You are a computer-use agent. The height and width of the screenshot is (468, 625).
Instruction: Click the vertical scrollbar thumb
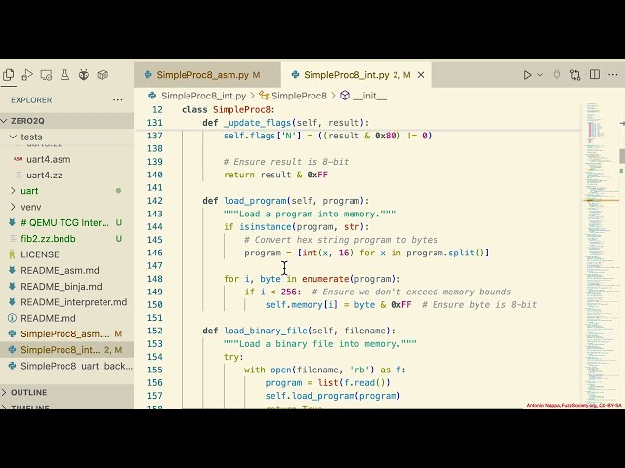(x=621, y=156)
